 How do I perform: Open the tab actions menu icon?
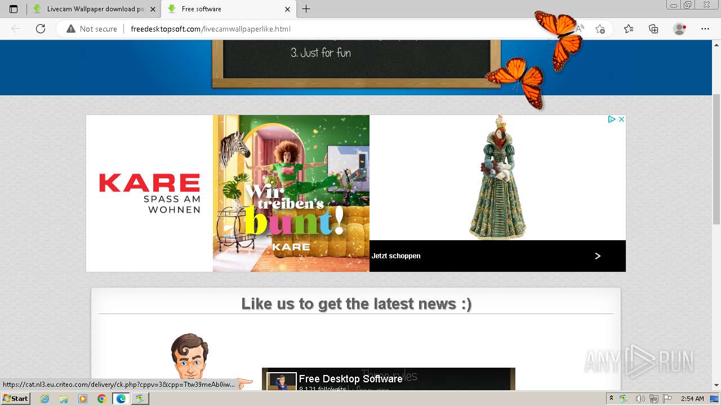(x=14, y=9)
